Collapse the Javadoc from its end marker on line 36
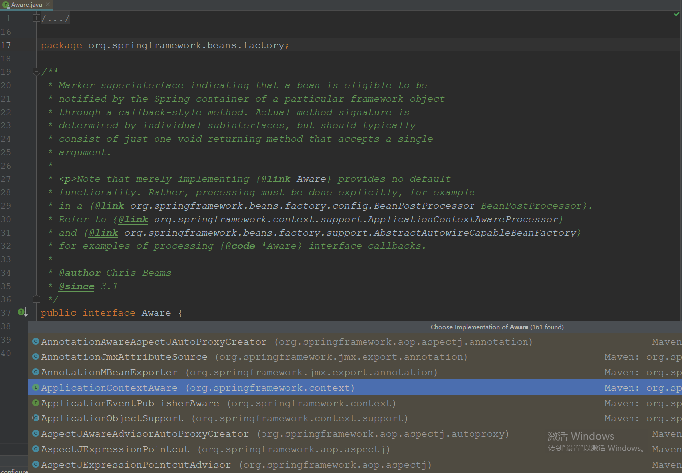Image resolution: width=682 pixels, height=473 pixels. (x=36, y=299)
